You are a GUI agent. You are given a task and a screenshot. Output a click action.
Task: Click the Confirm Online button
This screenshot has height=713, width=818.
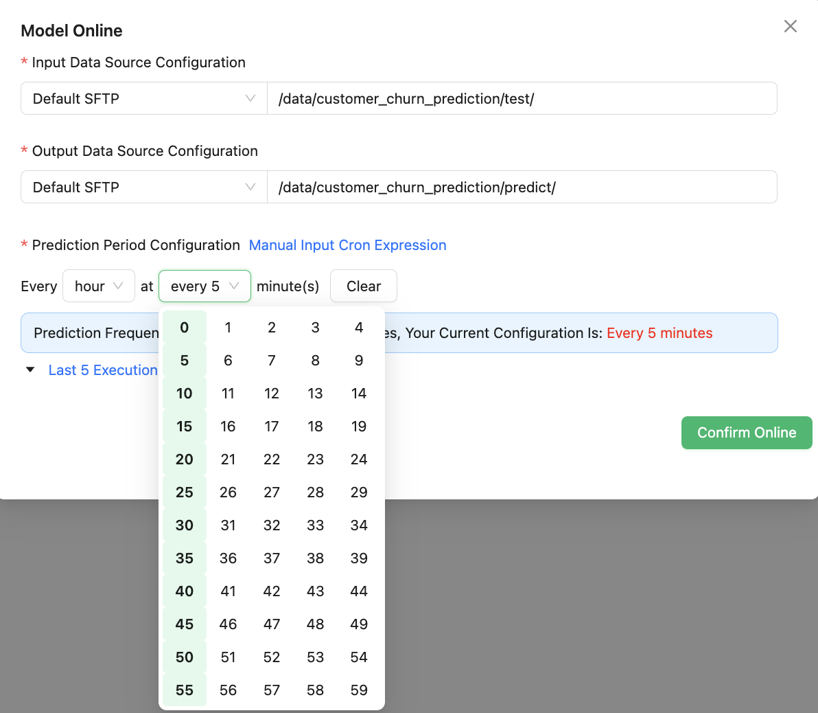point(746,433)
